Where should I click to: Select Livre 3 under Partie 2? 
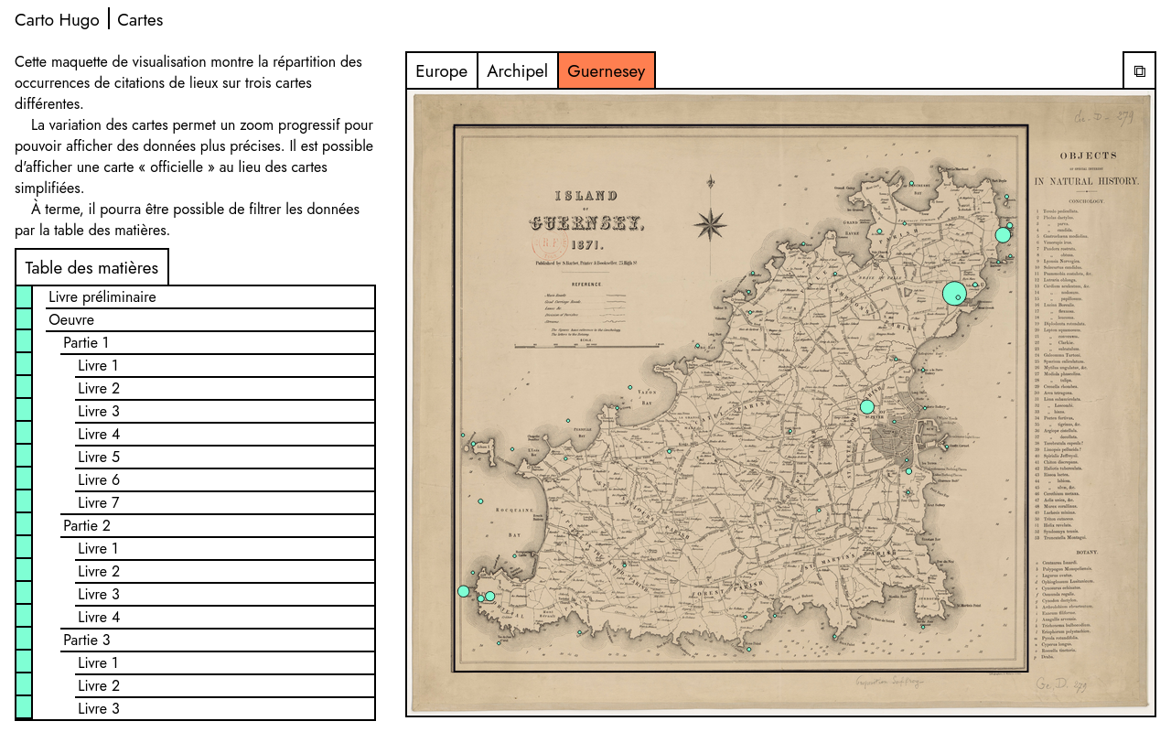(225, 594)
